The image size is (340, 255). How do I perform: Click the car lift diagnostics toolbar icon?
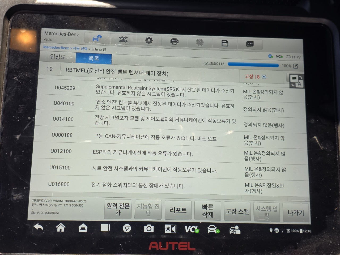(123, 39)
